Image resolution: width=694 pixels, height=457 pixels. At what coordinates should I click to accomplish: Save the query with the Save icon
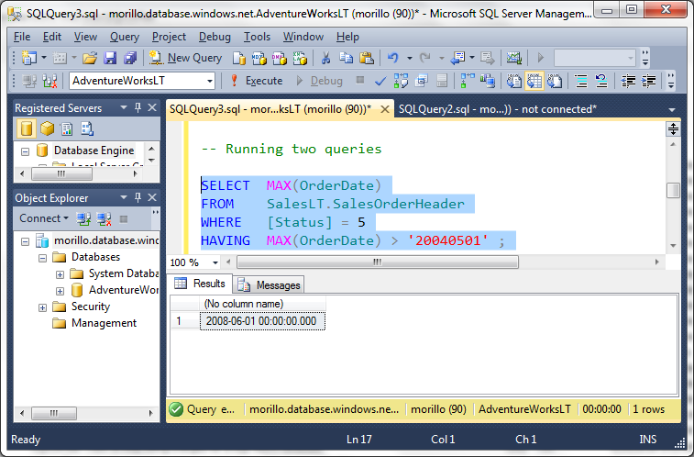[110, 58]
